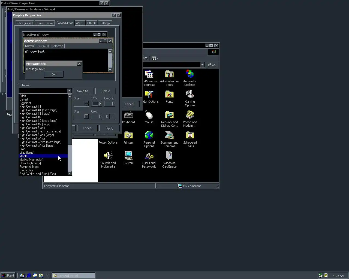Expand hidden Quick Launch items chevron
This screenshot has height=279, width=349.
[x=47, y=275]
